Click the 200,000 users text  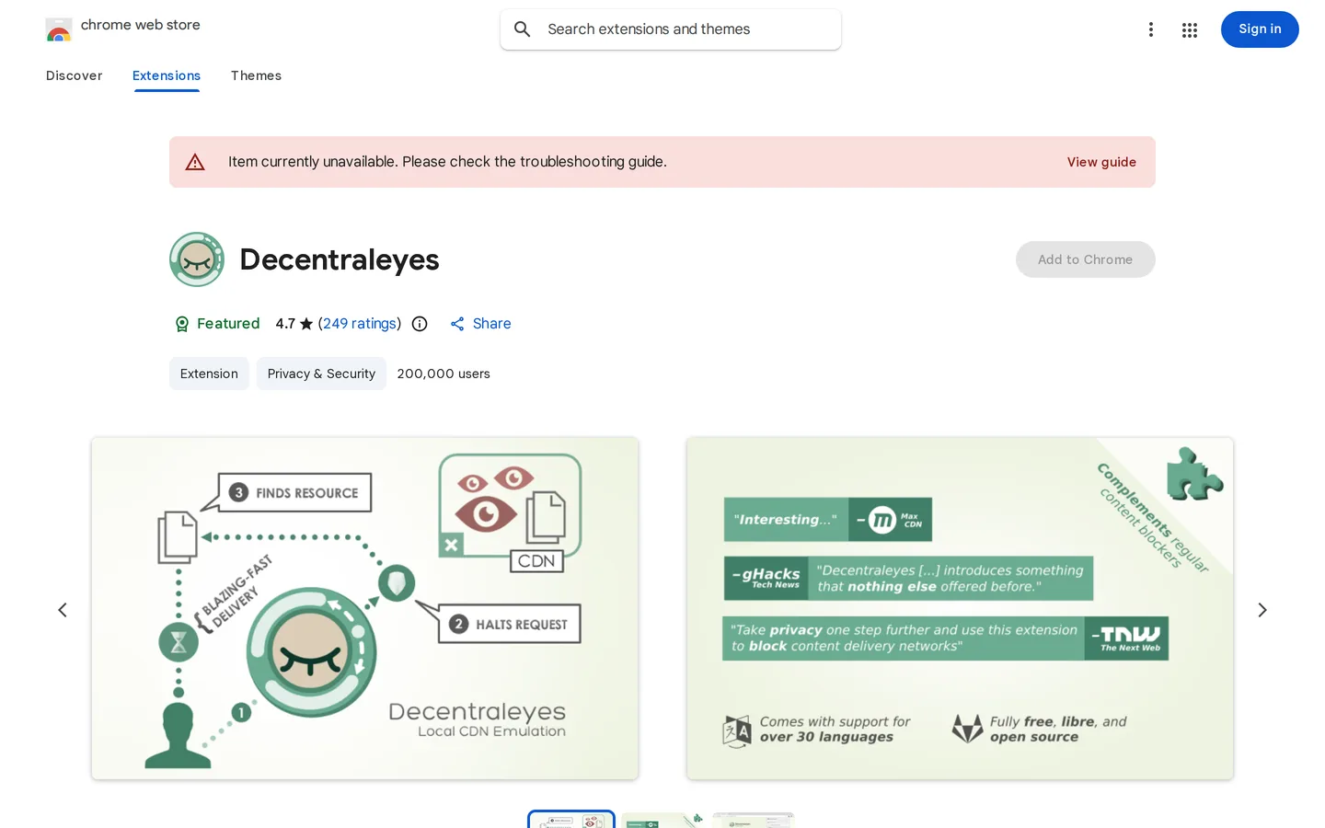click(x=444, y=374)
